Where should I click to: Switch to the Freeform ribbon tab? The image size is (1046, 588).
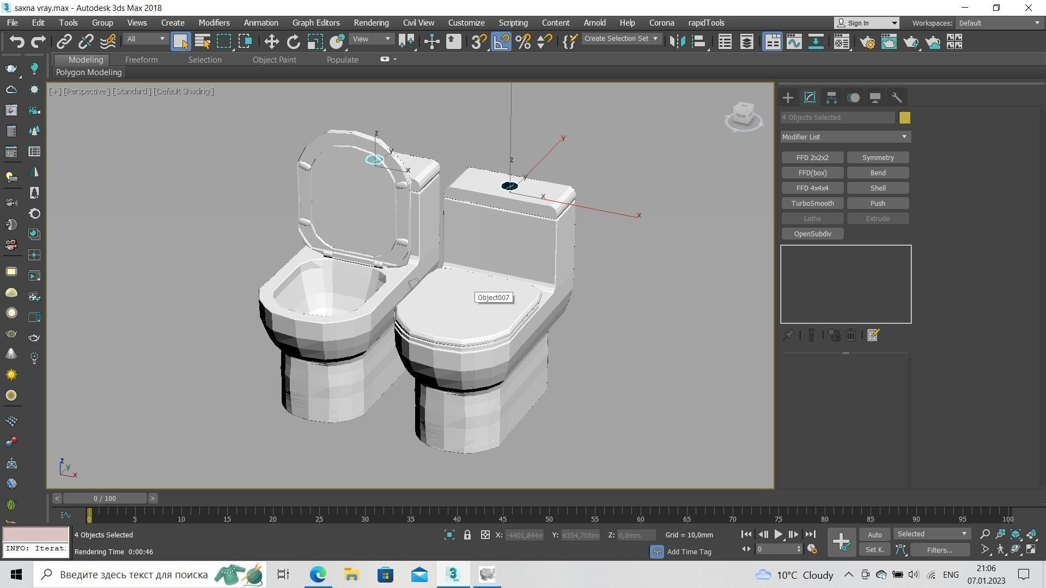click(x=141, y=60)
